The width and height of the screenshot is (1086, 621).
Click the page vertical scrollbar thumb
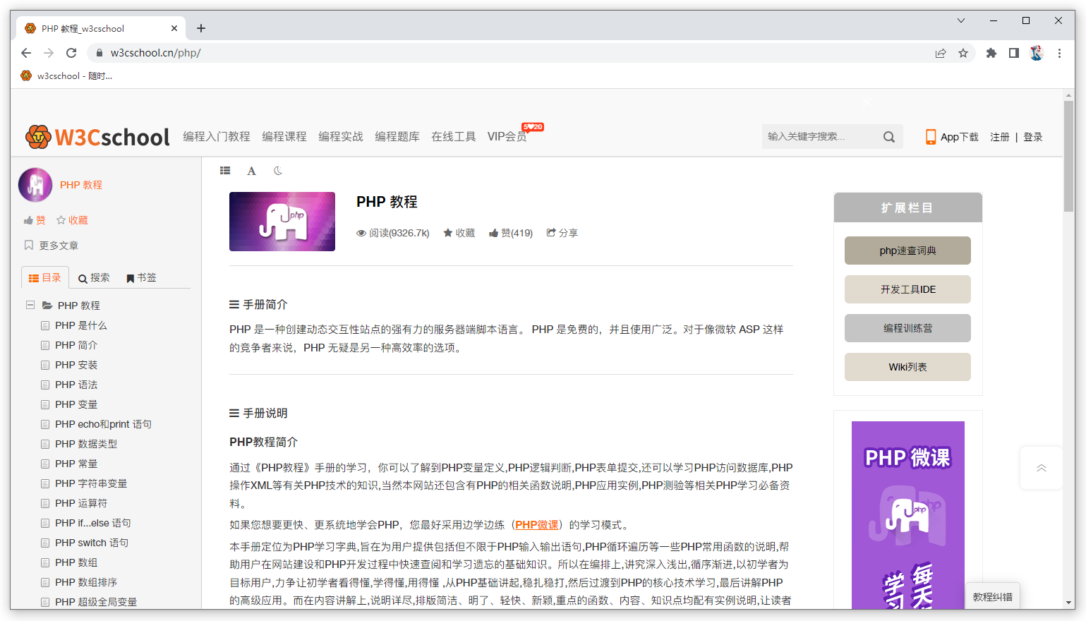[x=1068, y=155]
